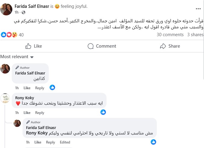Click Rony Koky's profile name

pos(25,98)
